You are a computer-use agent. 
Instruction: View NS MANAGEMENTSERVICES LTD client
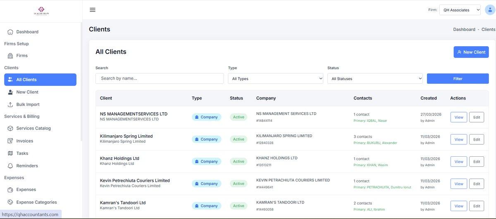459,117
